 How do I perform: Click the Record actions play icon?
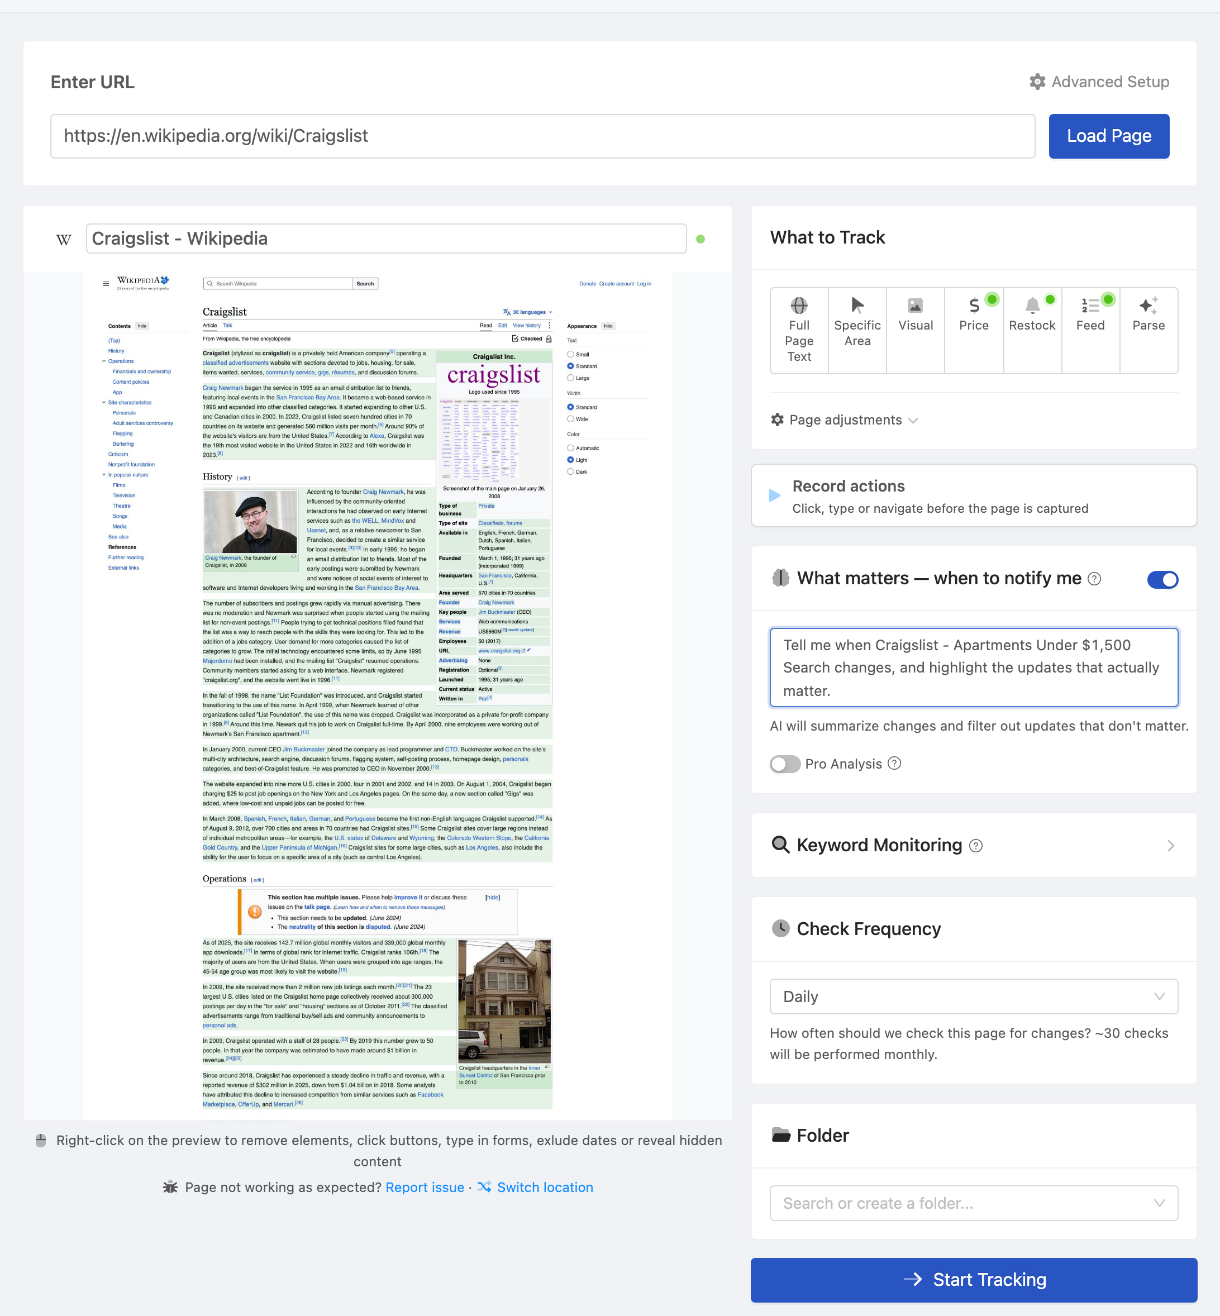(774, 495)
